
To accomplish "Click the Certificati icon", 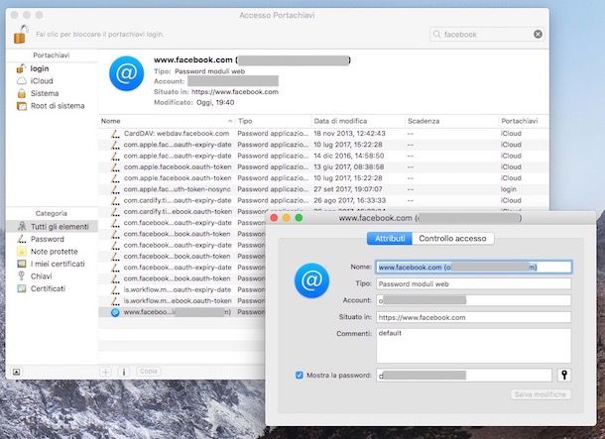I will [22, 288].
